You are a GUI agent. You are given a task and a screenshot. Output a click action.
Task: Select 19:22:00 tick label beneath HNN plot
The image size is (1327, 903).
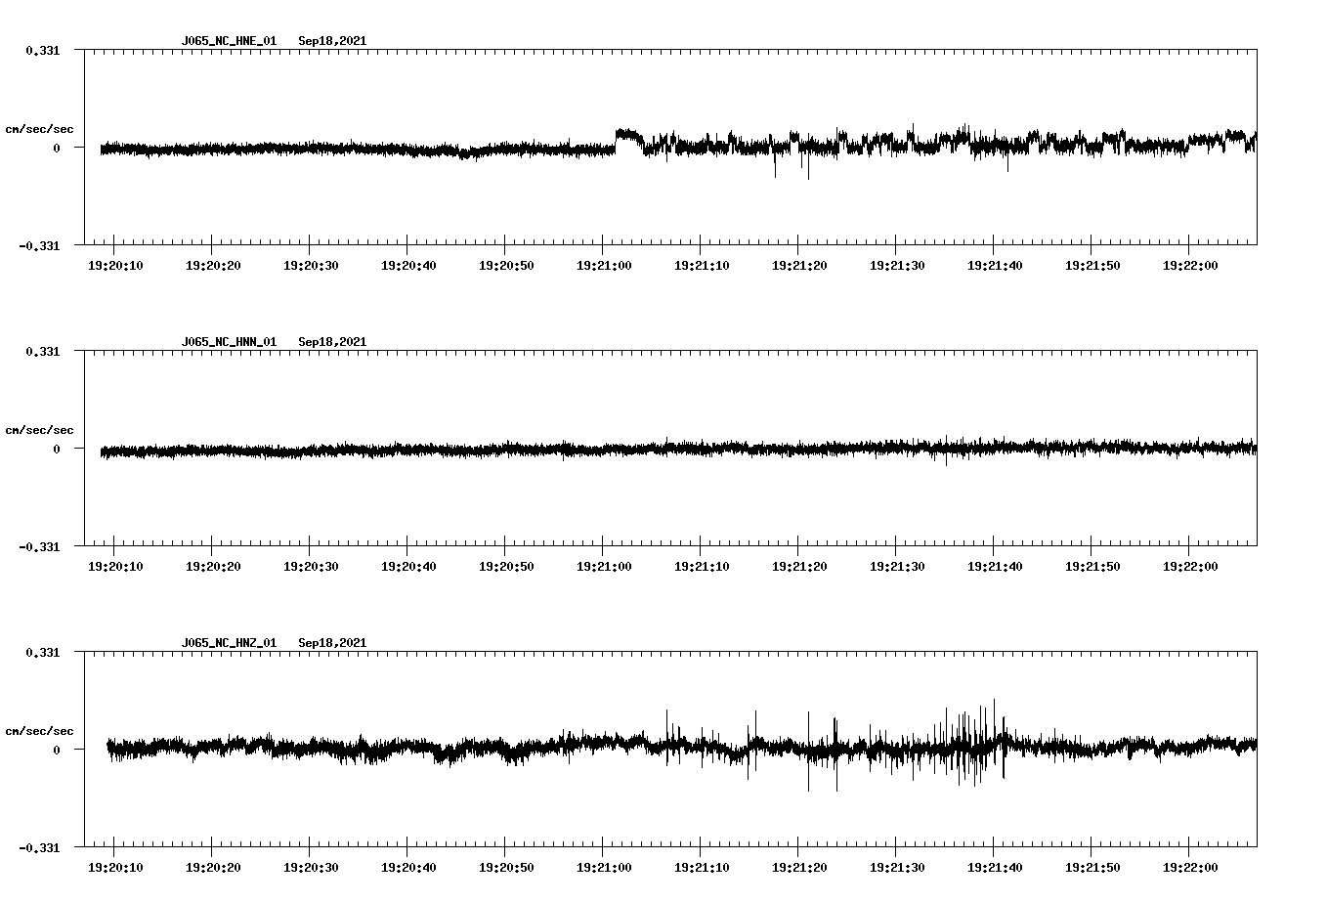[x=1189, y=567]
